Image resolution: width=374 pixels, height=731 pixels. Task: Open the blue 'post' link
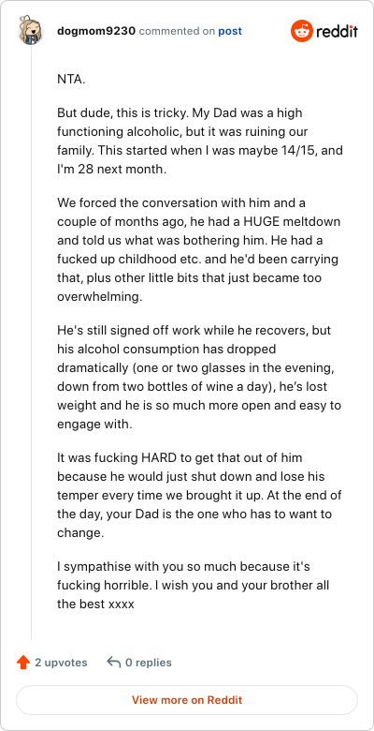point(230,31)
